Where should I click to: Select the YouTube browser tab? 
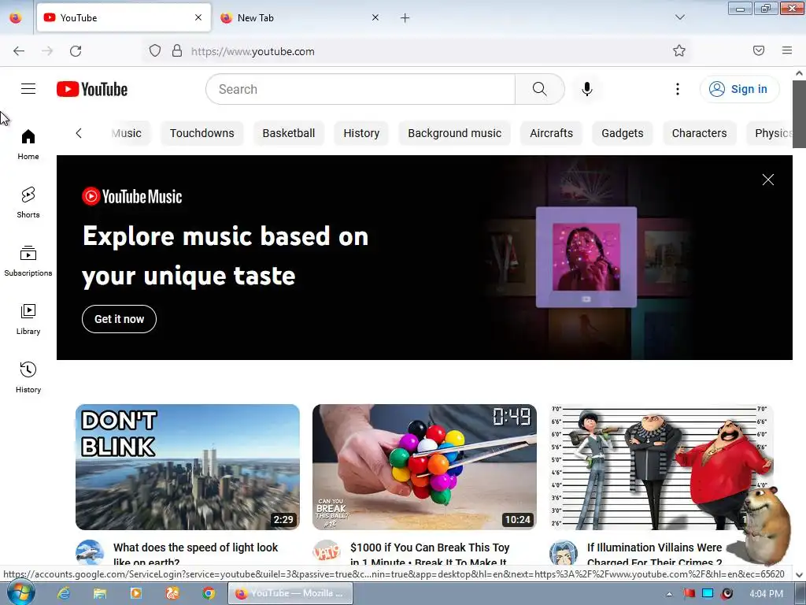pyautogui.click(x=124, y=18)
